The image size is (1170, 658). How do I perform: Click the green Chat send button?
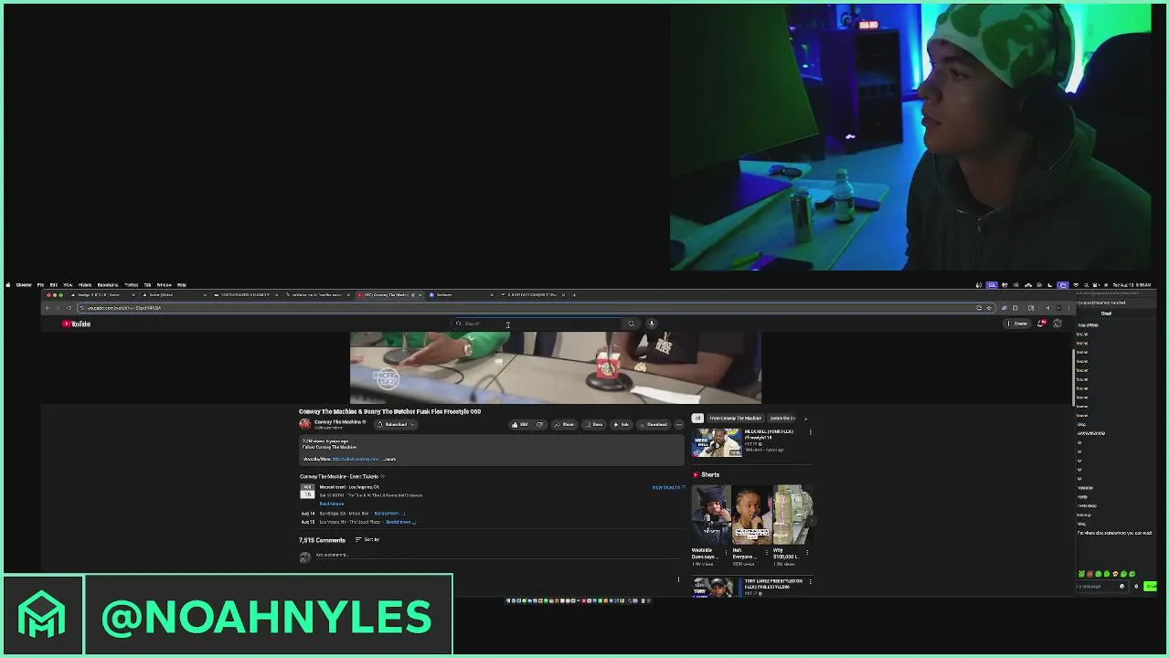[x=1151, y=587]
